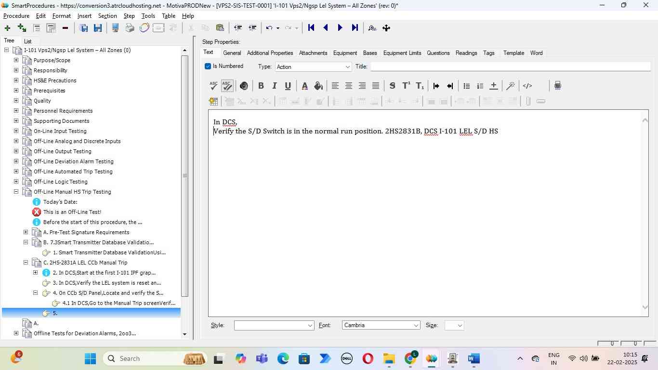
Task: Click the undo arrow icon
Action: click(x=269, y=28)
